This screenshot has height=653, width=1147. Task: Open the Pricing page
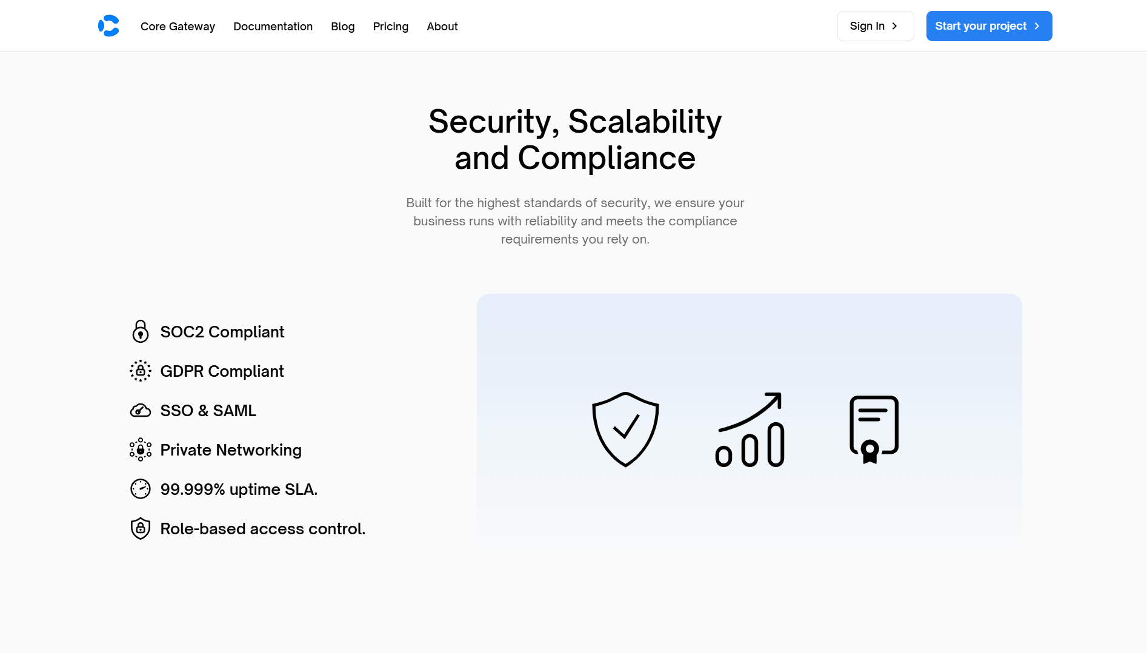click(391, 27)
